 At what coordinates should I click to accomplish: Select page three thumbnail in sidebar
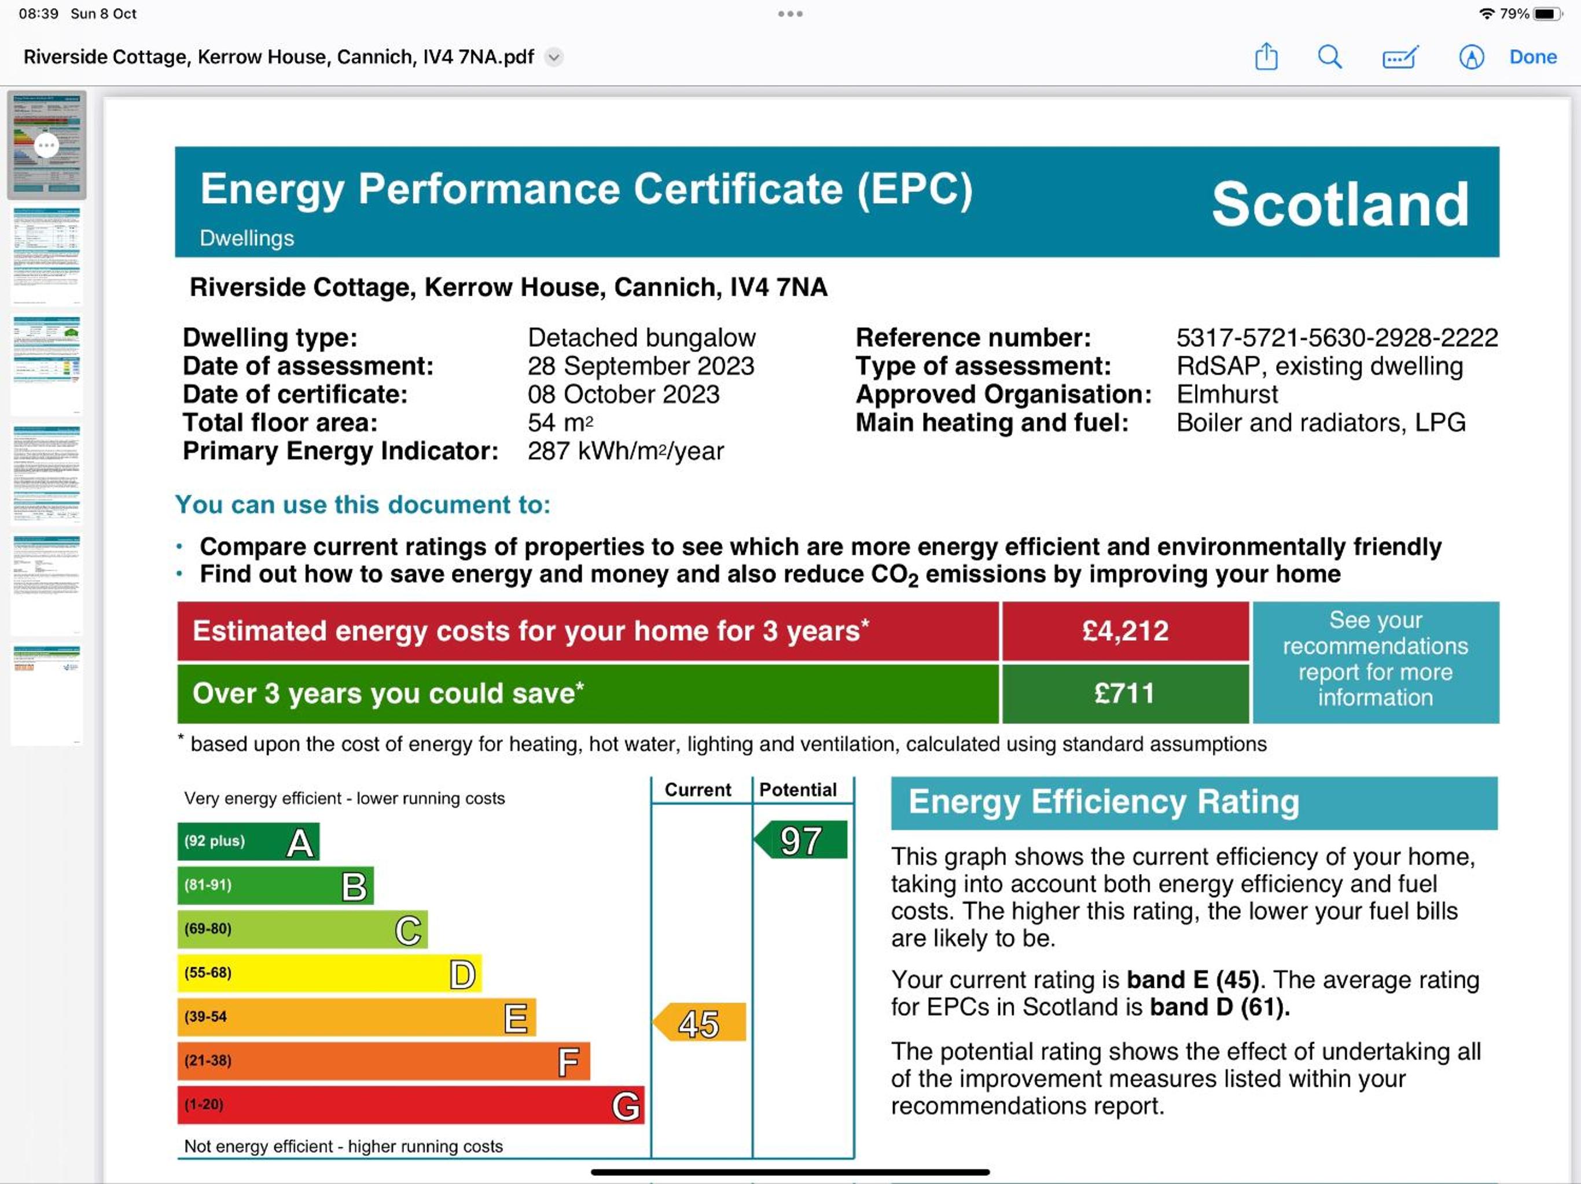[46, 364]
